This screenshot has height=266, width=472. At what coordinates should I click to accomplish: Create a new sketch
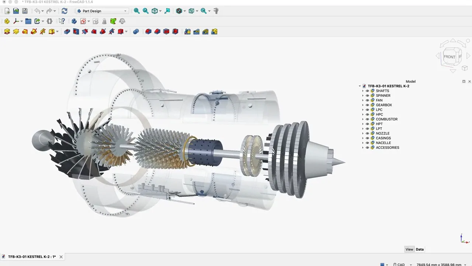83,21
